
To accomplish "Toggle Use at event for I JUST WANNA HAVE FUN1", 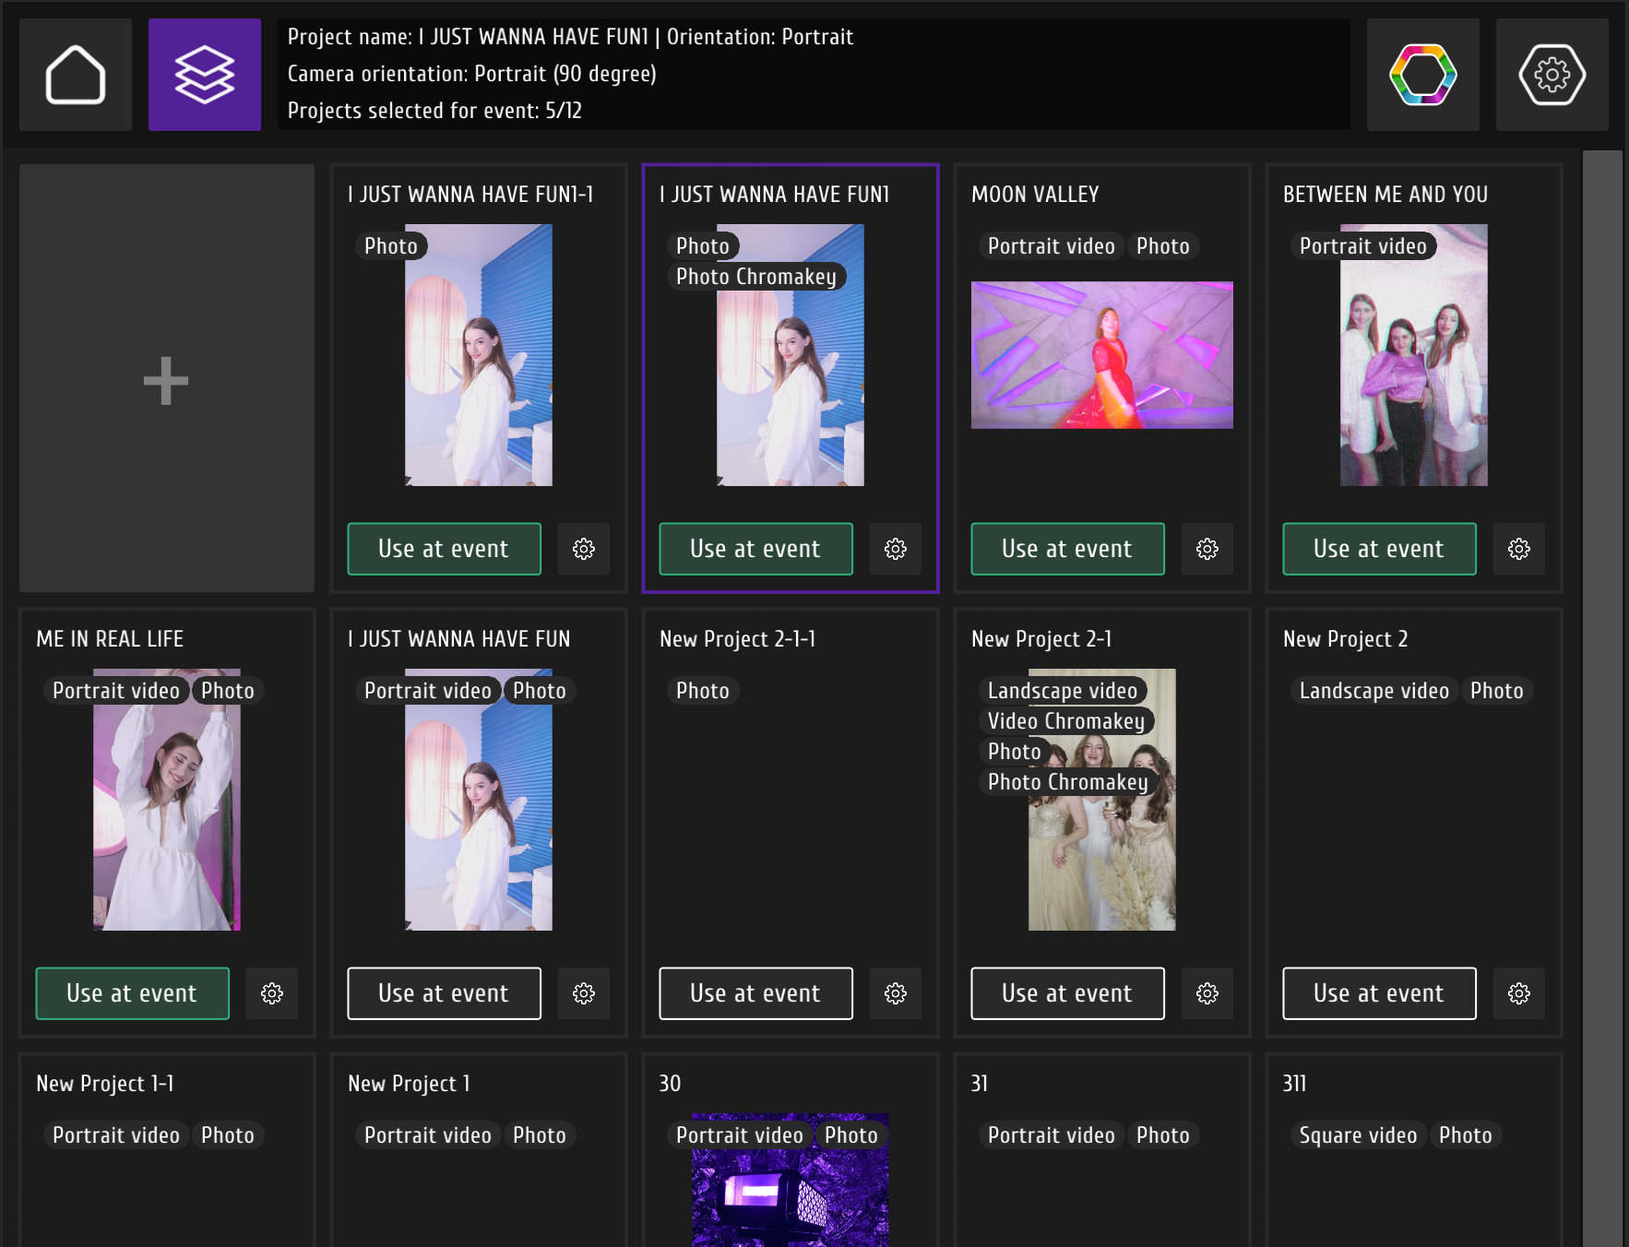I will [755, 549].
